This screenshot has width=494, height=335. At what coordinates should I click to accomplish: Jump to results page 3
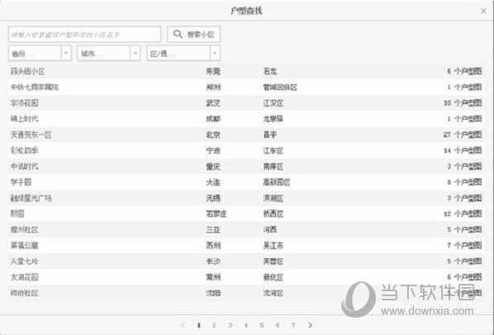tap(230, 325)
